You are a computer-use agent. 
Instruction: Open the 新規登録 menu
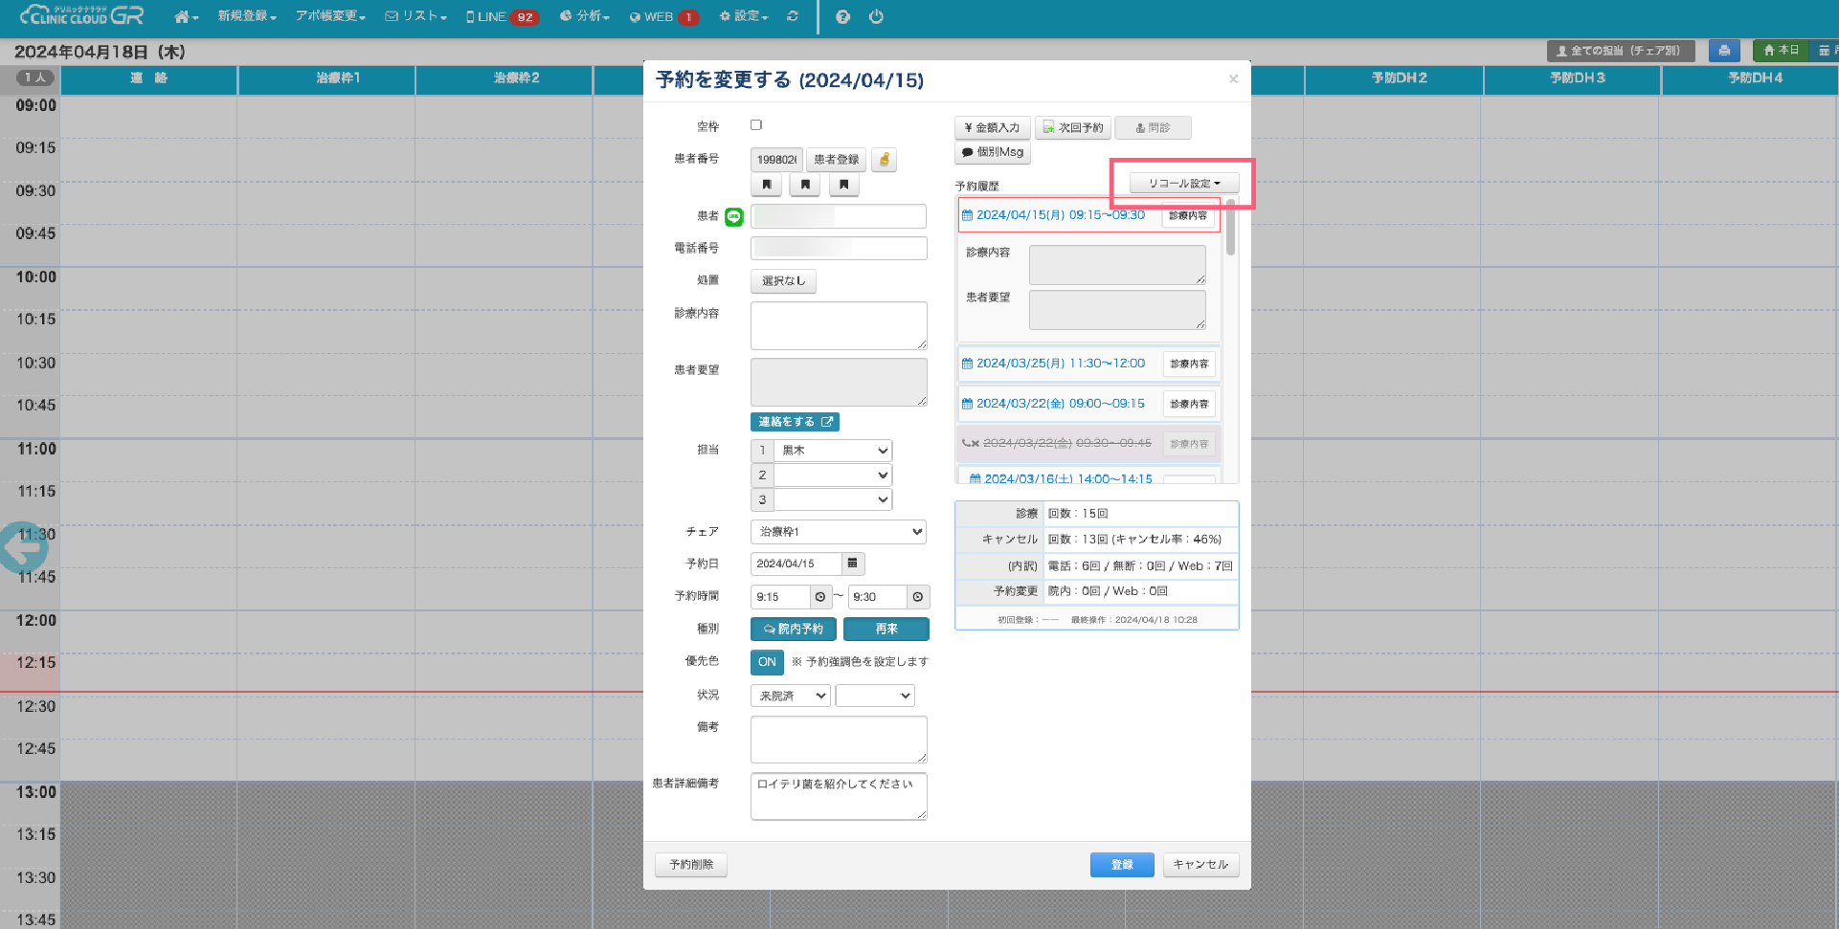tap(246, 16)
